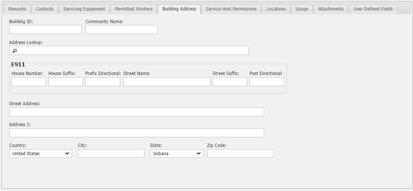
Task: Open the Country dropdown
Action: click(x=40, y=153)
